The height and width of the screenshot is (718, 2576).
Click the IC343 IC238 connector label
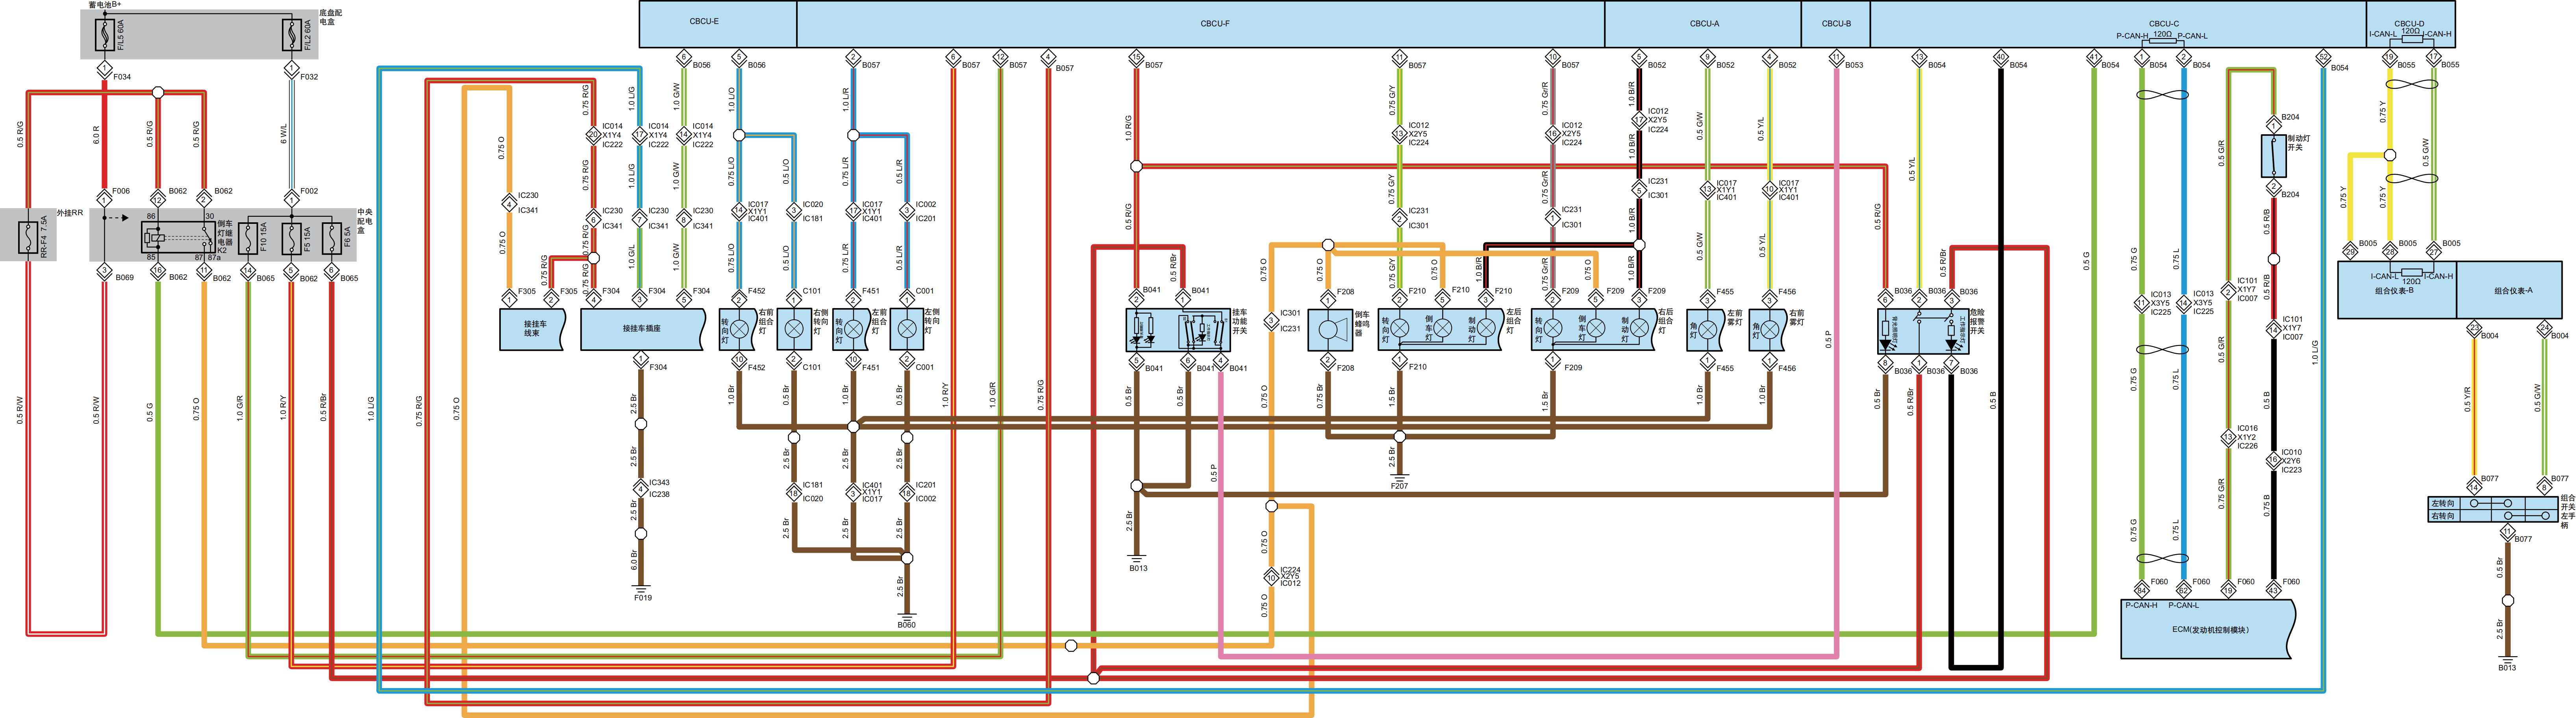tap(660, 488)
